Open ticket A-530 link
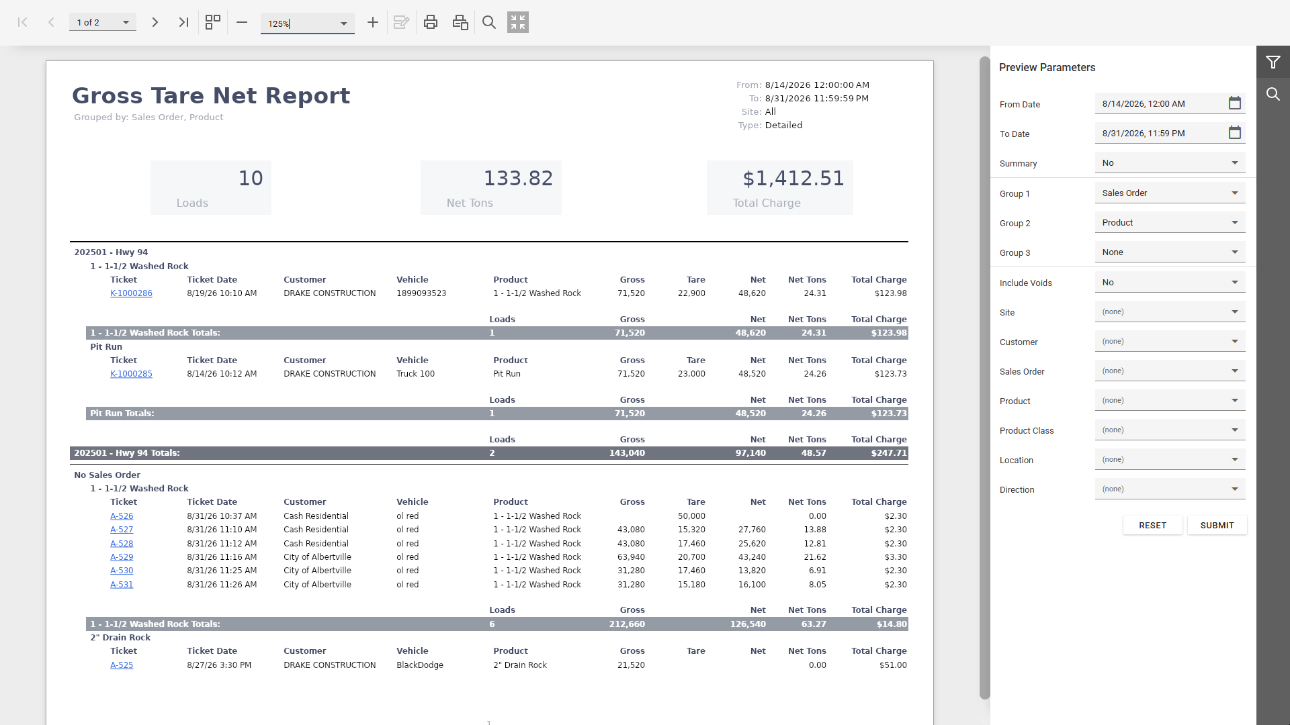Screen dimensions: 1290x725 (122, 571)
